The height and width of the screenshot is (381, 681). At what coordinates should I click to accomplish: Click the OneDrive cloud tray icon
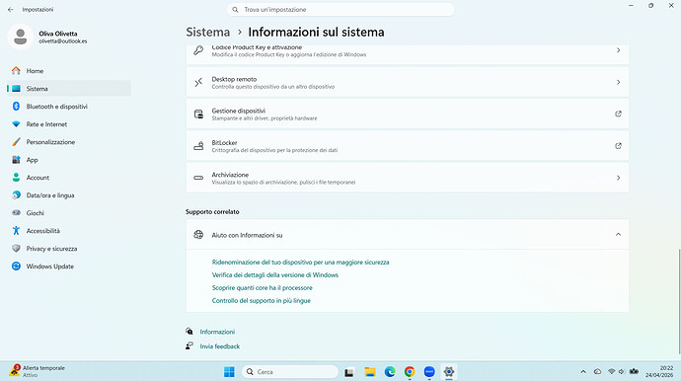pos(598,371)
